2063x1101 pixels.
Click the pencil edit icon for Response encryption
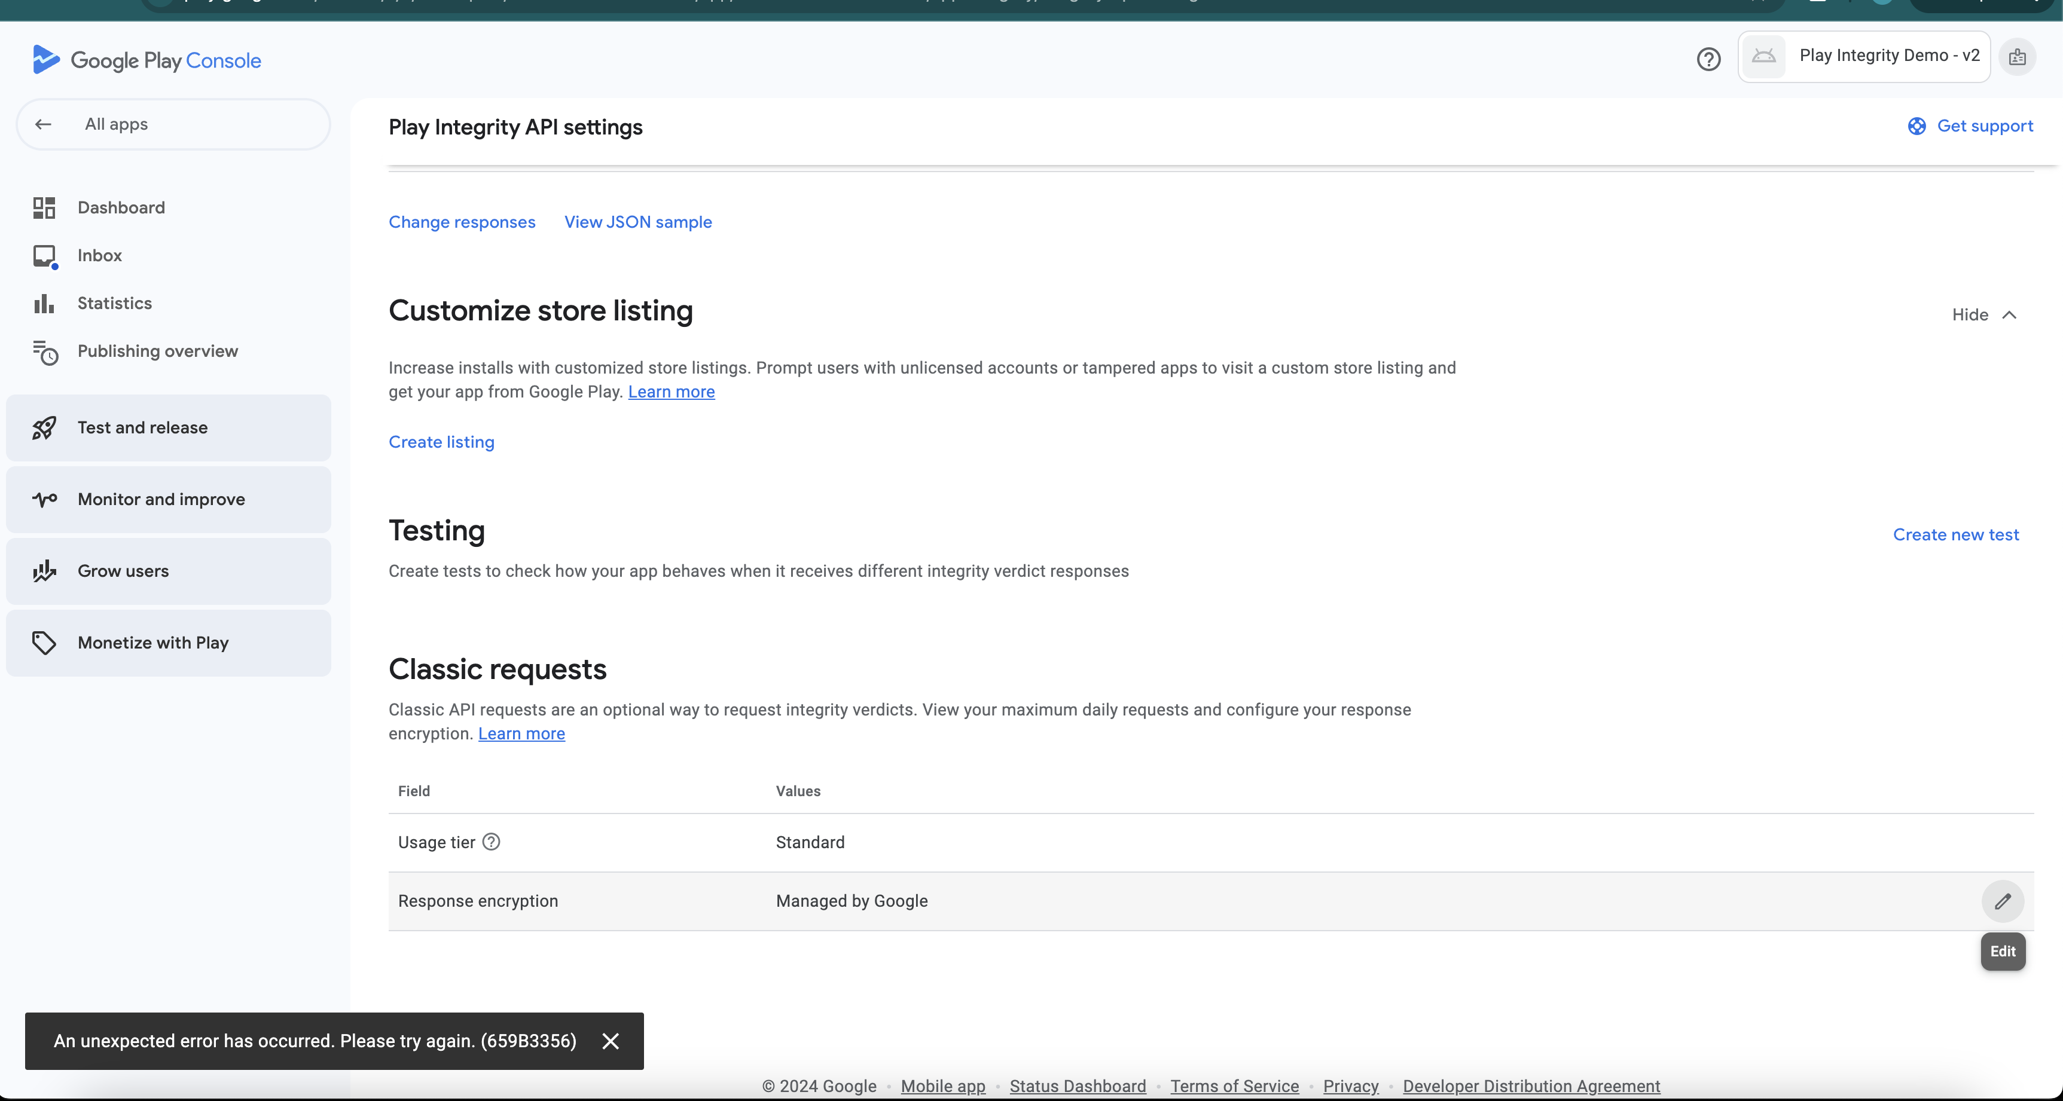click(x=2002, y=901)
